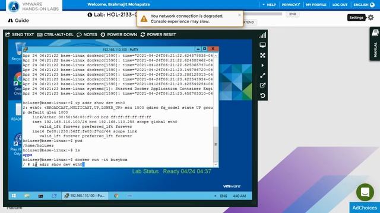Click the monitor display icon
380x213 pixels.
262,45
